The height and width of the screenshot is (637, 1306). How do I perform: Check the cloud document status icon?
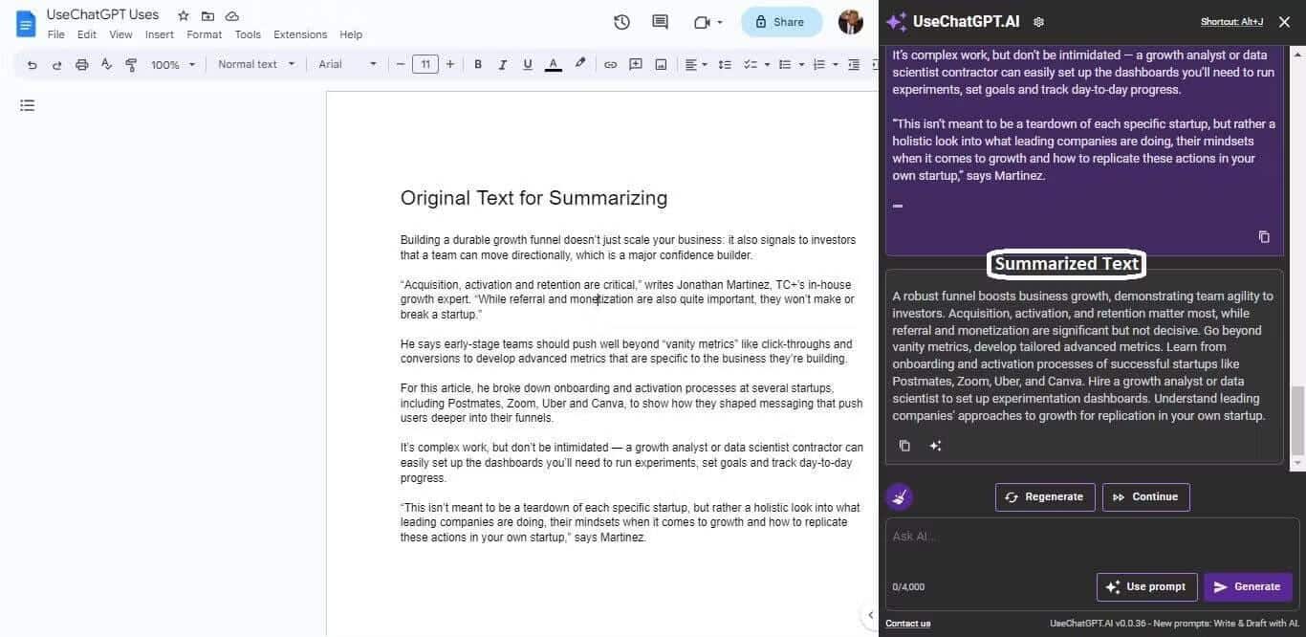(x=232, y=16)
